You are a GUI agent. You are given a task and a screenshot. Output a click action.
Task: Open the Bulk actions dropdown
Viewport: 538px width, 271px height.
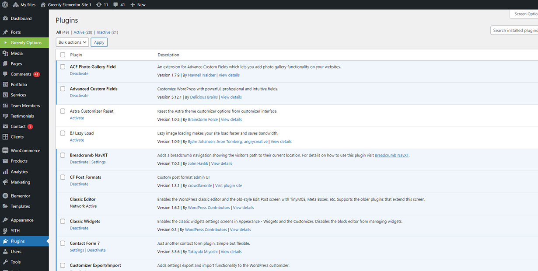(72, 42)
